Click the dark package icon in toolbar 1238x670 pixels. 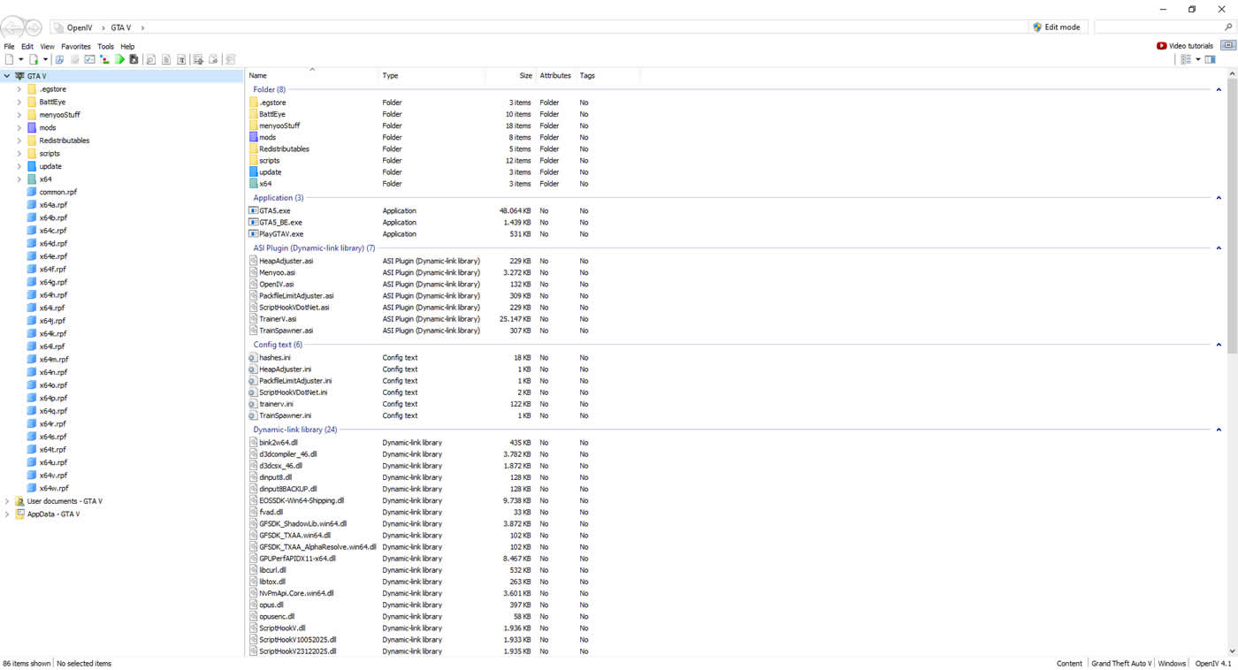[x=134, y=60]
